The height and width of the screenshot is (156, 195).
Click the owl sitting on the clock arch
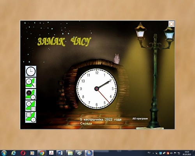[116, 59]
